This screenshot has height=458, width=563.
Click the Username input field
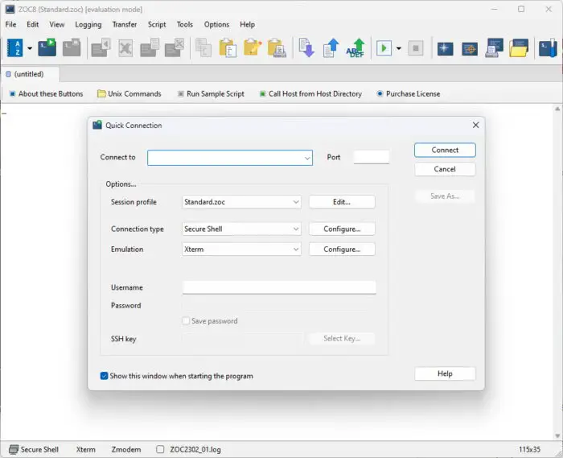click(279, 287)
